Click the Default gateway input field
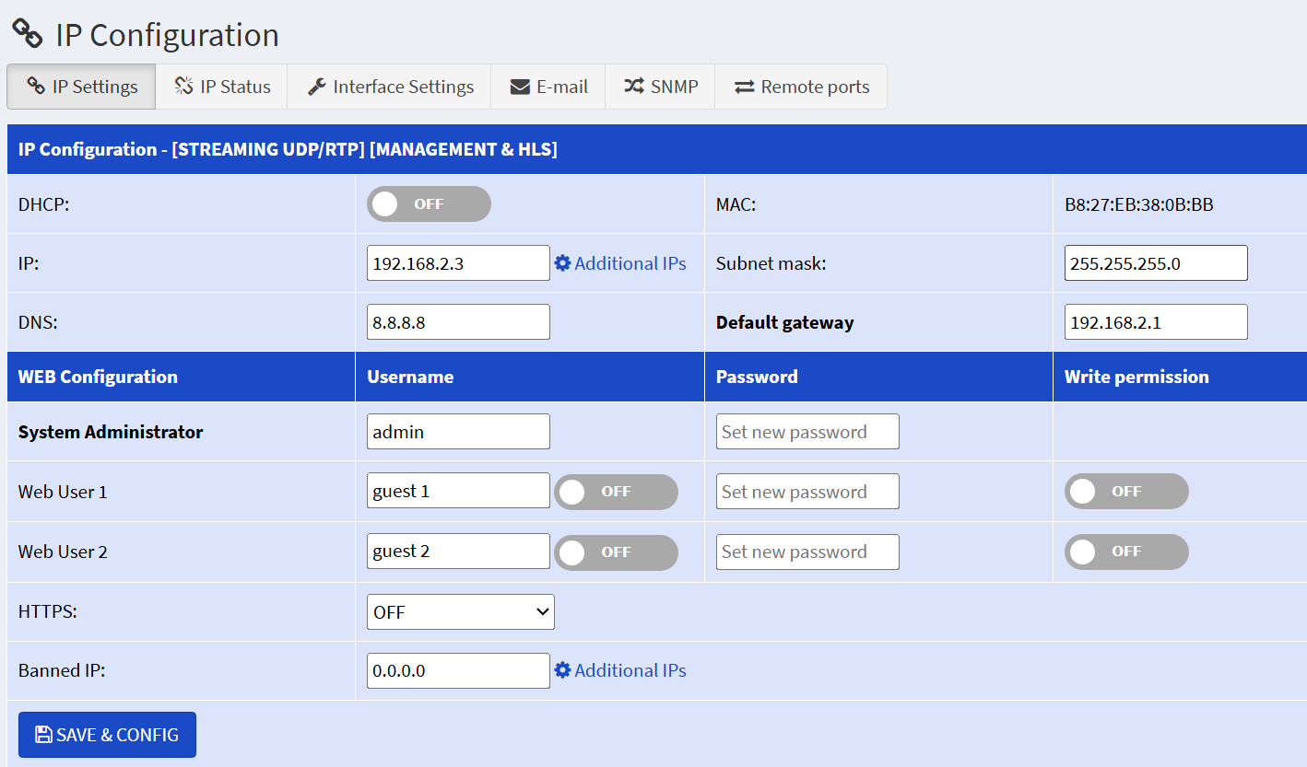Screen dimensions: 1307x767 coord(1156,322)
